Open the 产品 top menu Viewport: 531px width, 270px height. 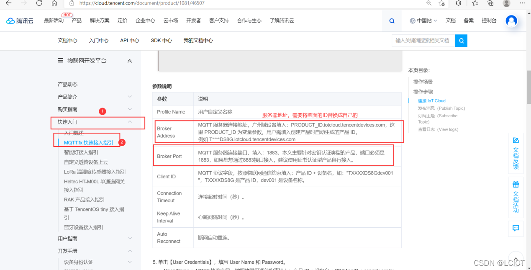pos(77,21)
